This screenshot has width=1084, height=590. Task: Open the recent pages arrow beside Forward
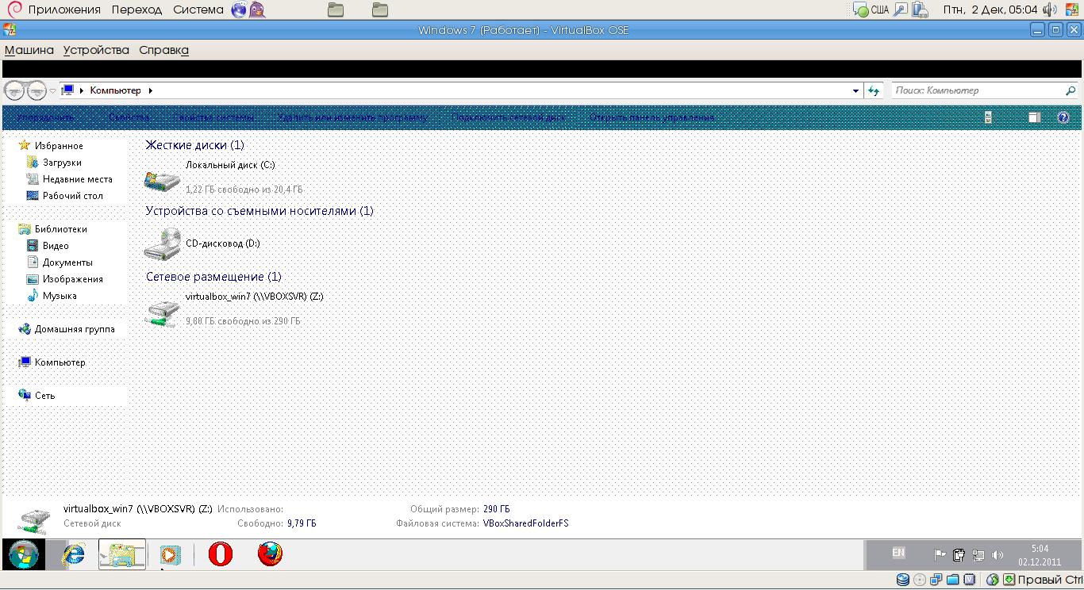53,90
